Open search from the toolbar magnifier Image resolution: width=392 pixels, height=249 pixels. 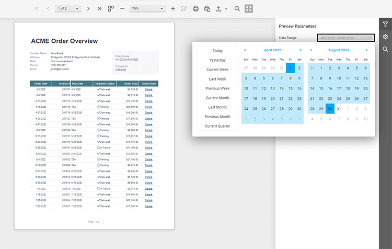pos(237,9)
